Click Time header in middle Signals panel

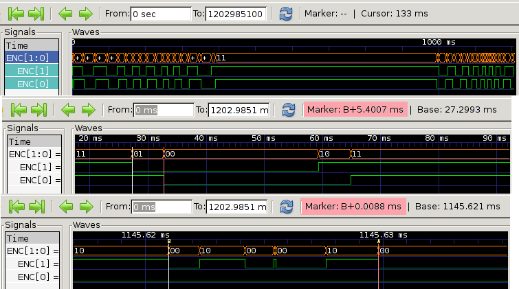coord(34,141)
